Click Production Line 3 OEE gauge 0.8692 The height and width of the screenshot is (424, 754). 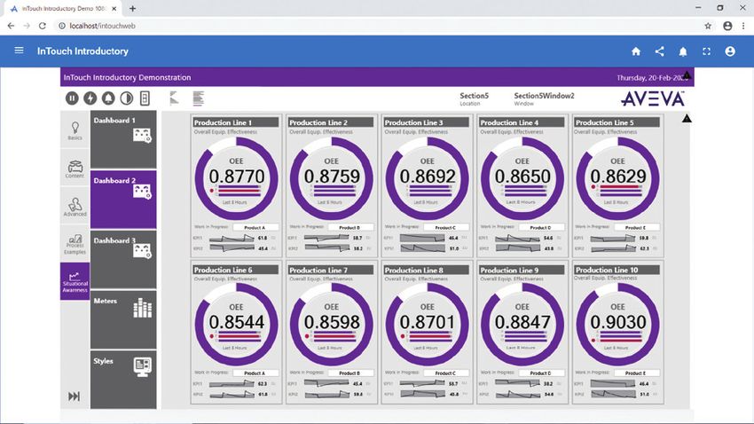pos(427,179)
